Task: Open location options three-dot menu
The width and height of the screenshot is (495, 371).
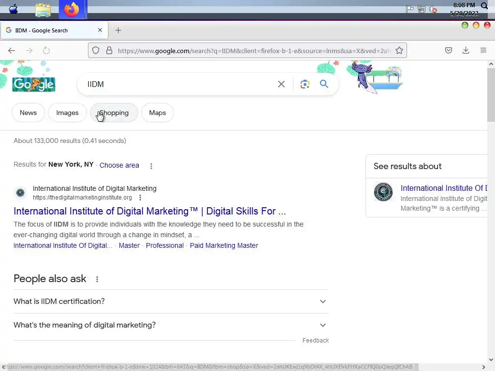Action: click(151, 166)
